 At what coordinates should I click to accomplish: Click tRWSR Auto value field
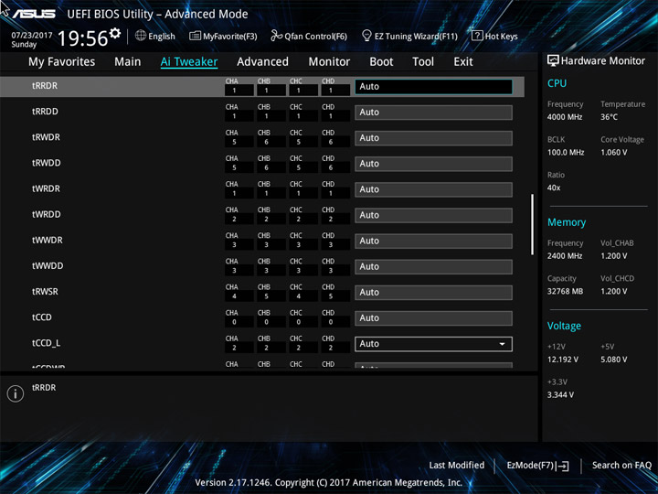click(433, 293)
